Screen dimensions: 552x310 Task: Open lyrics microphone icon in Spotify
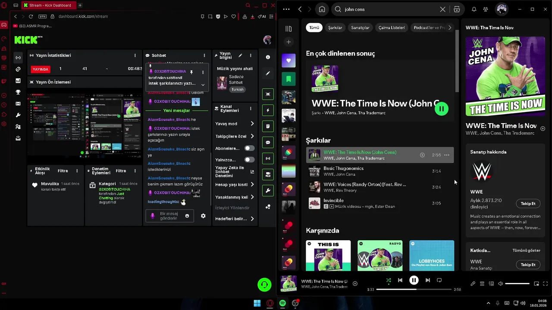coord(473,284)
